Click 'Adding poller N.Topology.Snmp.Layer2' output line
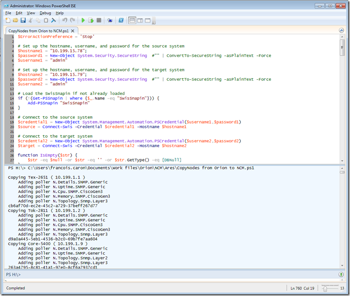This screenshot has width=350, height=296. [x=63, y=258]
